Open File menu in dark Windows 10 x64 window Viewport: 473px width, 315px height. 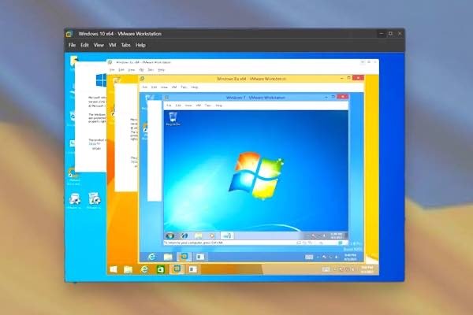pos(72,45)
